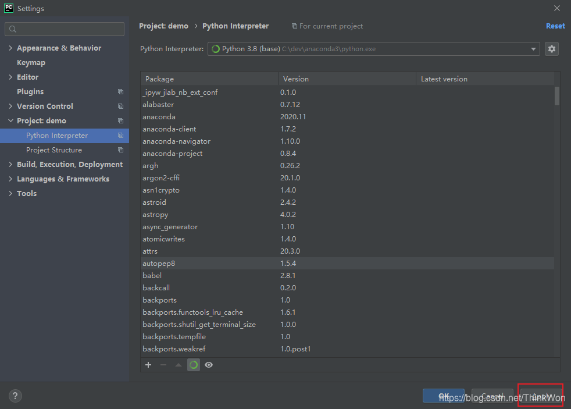Viewport: 571px width, 409px height.
Task: Select the babel package row
Action: point(347,276)
